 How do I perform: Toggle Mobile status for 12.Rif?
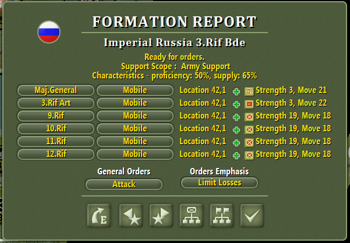tap(135, 154)
